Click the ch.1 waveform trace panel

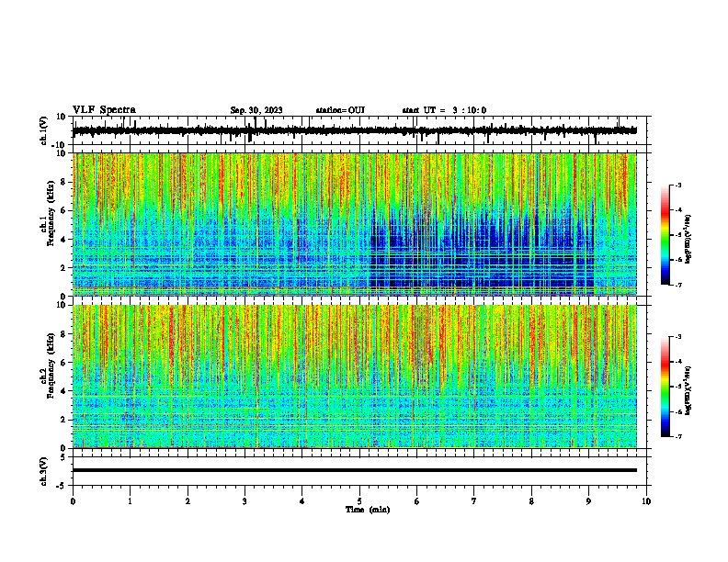tap(359, 130)
